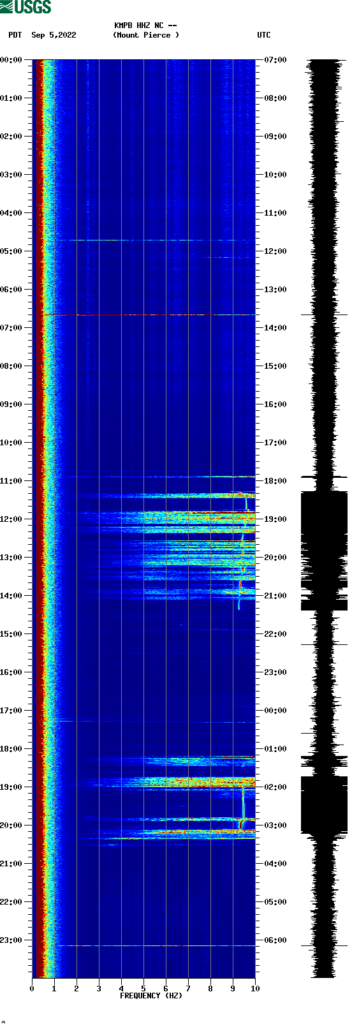Screen dimensions: 352x1029
Task: Click the FREQUENCY (HZ) axis title
Action: [151, 996]
